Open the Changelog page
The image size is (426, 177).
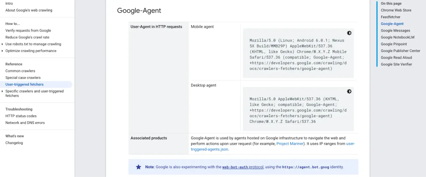point(14,143)
